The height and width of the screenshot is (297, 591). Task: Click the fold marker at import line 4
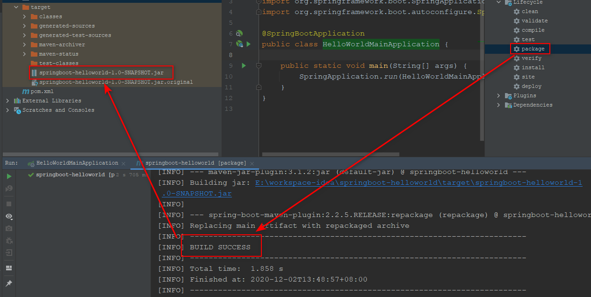[x=259, y=12]
